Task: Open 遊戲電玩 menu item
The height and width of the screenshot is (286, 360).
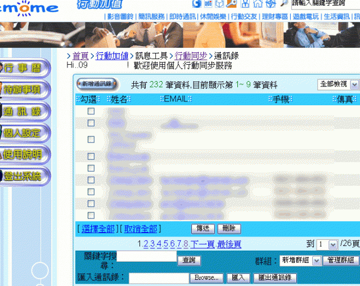Action: click(306, 16)
